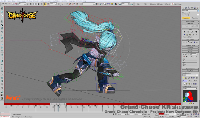Click the Figure Mode icon in Biped rollout

click(x=184, y=32)
